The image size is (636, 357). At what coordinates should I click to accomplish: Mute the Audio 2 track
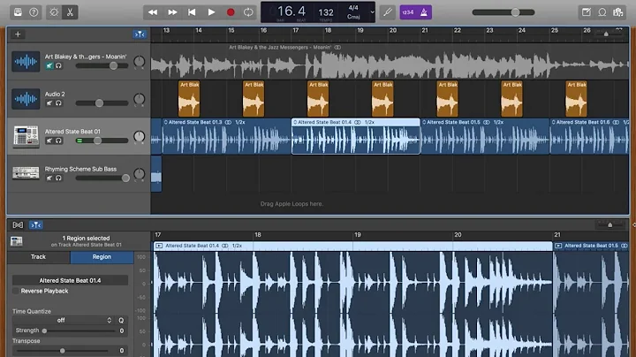[49, 103]
